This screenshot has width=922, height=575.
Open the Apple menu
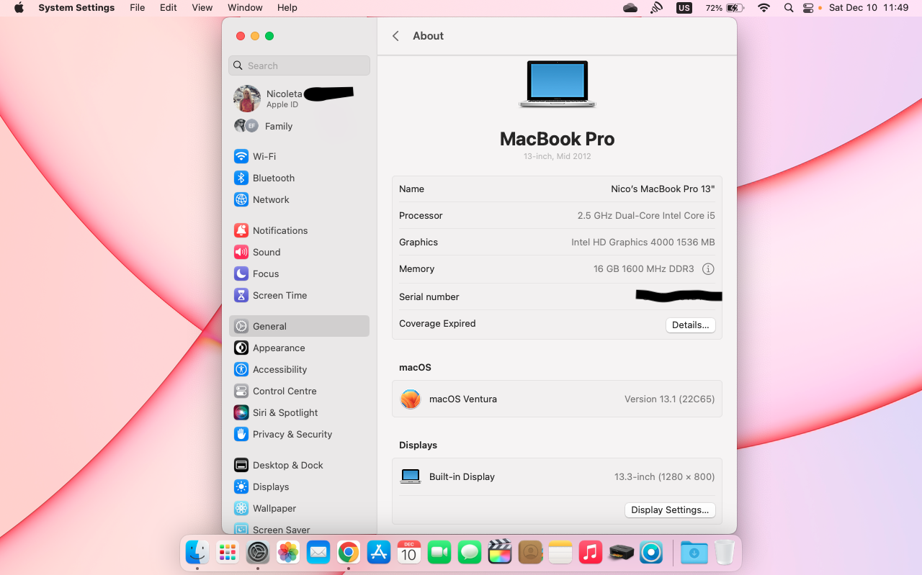click(19, 8)
